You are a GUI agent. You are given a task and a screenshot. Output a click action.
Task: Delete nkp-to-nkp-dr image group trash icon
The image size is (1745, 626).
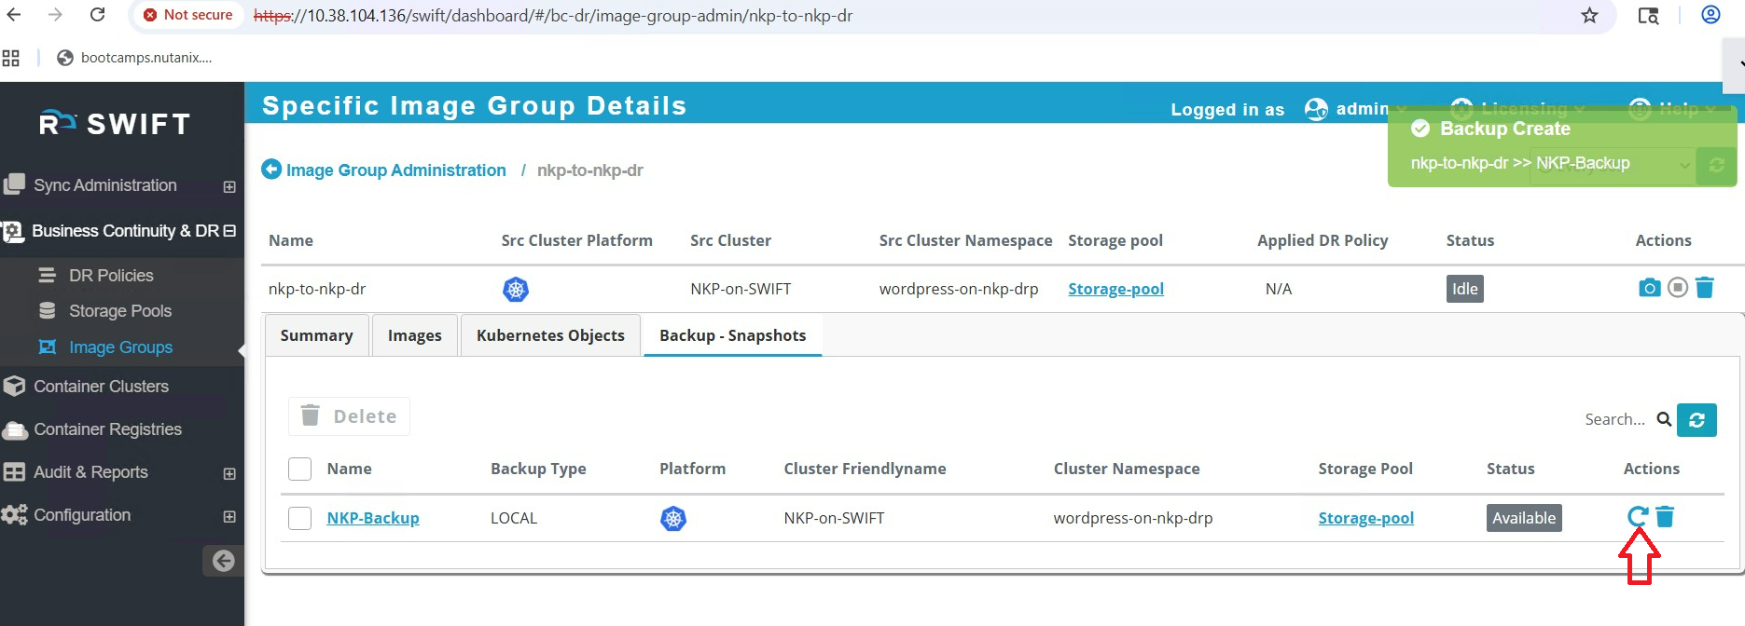tap(1704, 288)
